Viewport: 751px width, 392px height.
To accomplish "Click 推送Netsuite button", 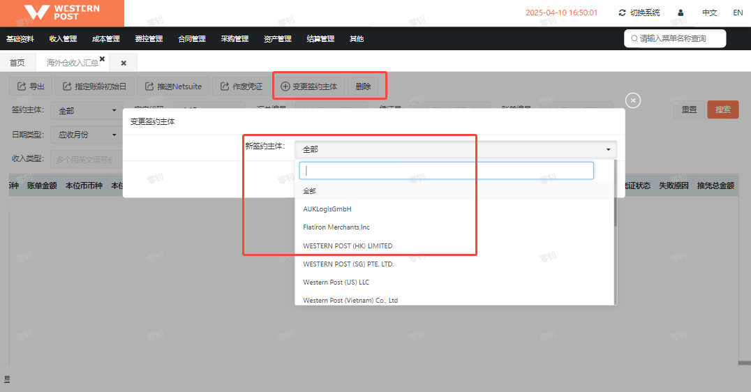I will pos(173,86).
